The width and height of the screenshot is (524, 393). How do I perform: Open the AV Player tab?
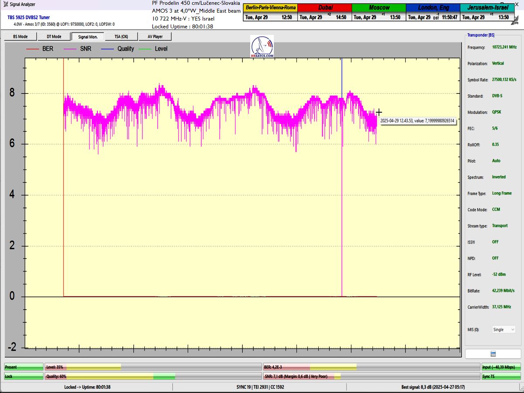(155, 37)
